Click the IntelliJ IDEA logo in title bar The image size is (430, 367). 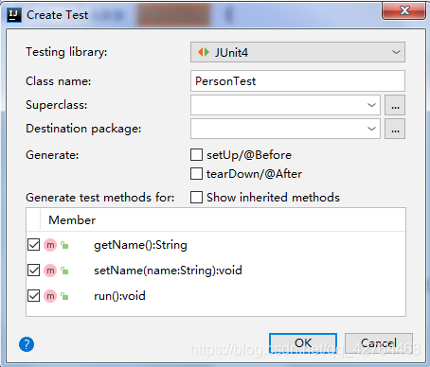coord(14,15)
